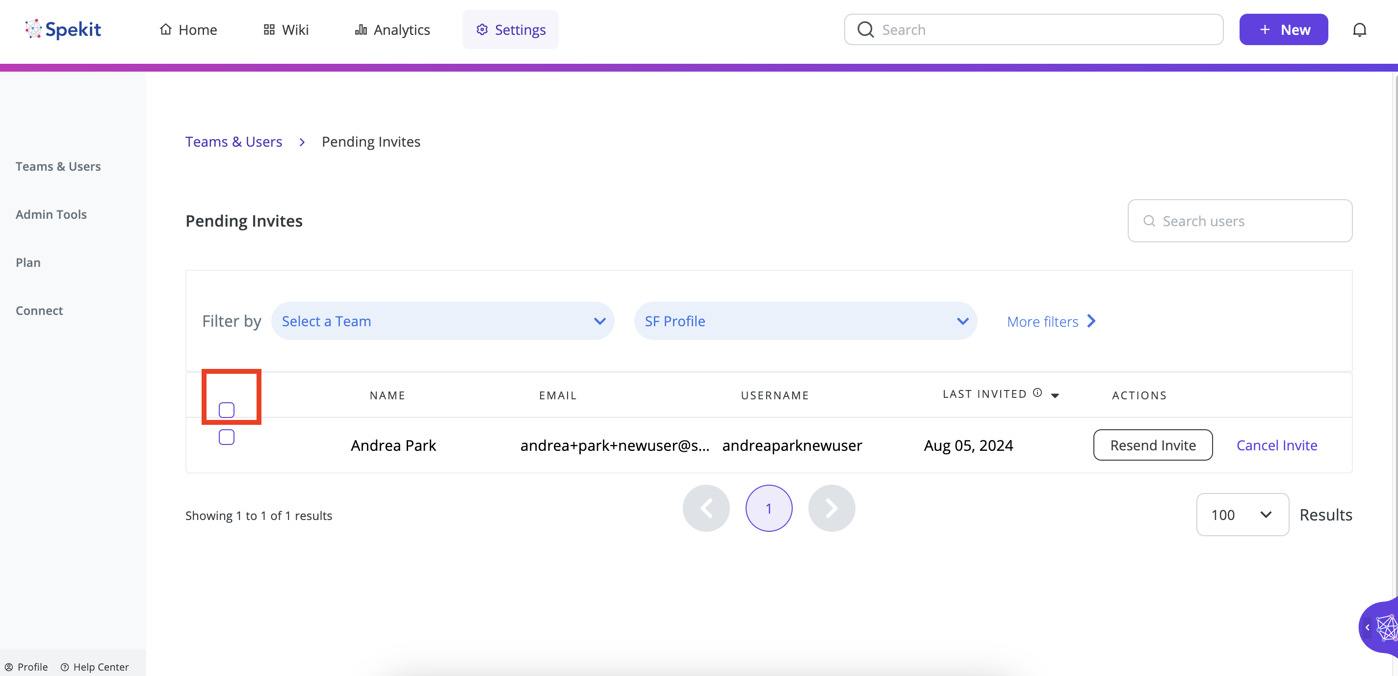The width and height of the screenshot is (1398, 676).
Task: Open the notifications bell
Action: click(1359, 30)
